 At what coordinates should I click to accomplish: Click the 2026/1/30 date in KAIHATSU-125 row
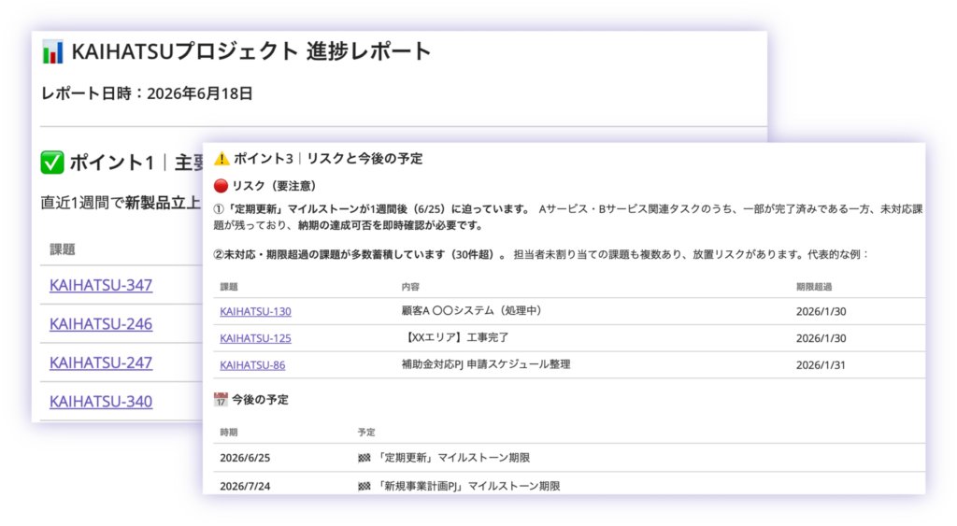click(x=821, y=338)
